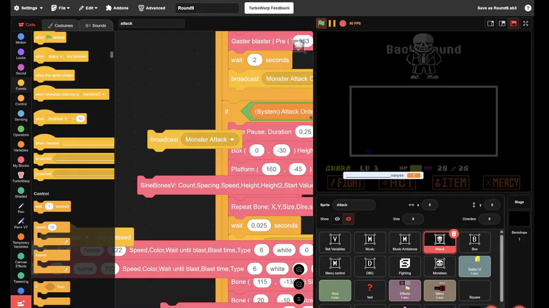Switch to the Sounds tab
Viewport: 549px width, 308px height.
[x=96, y=26]
